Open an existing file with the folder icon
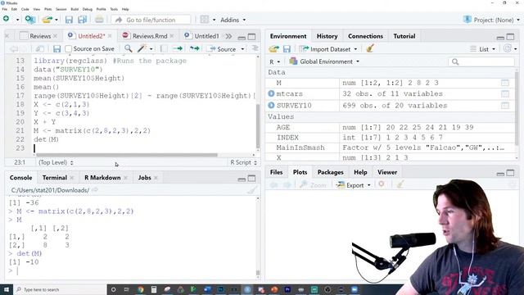 click(x=47, y=20)
